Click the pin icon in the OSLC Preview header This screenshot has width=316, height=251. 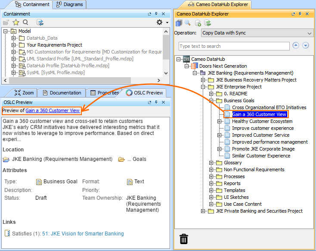[156, 102]
